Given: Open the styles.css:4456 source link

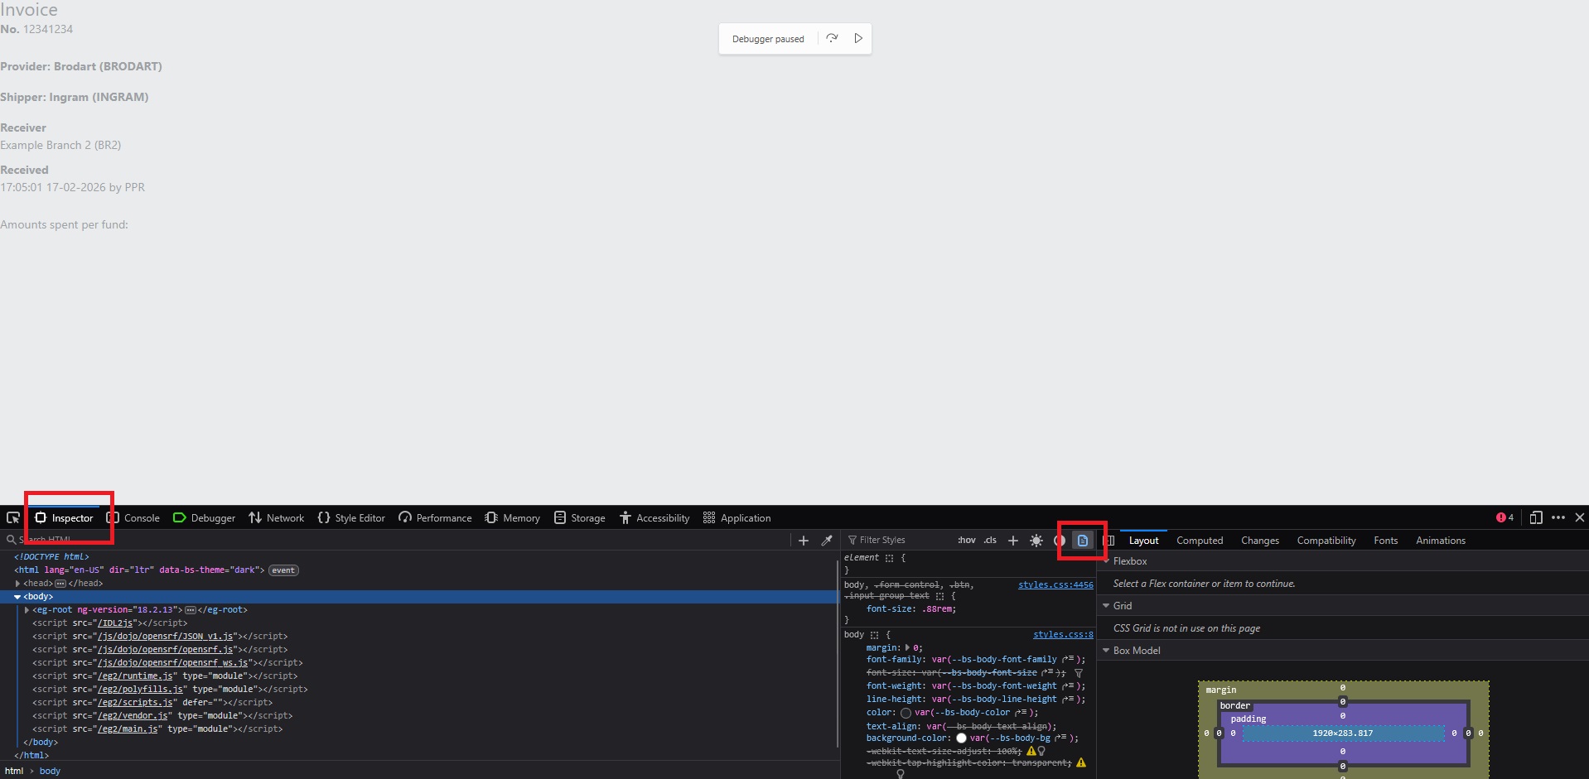Looking at the screenshot, I should coord(1055,584).
